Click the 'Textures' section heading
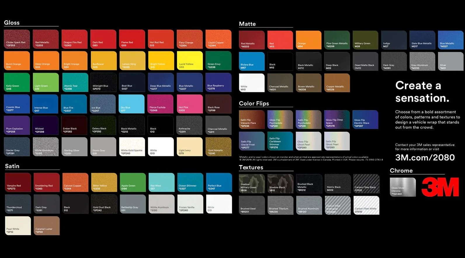This screenshot has width=465, height=258. [251, 167]
